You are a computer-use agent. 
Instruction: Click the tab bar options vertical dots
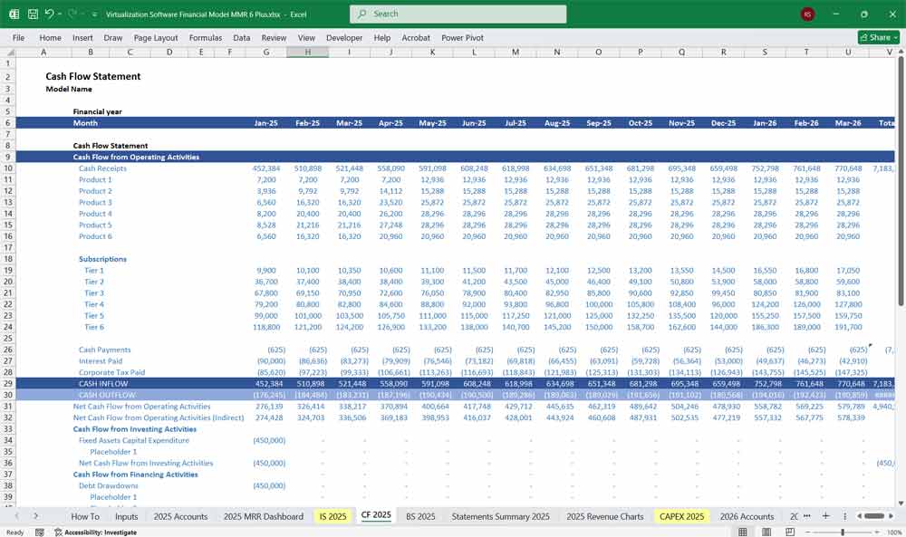pos(844,516)
